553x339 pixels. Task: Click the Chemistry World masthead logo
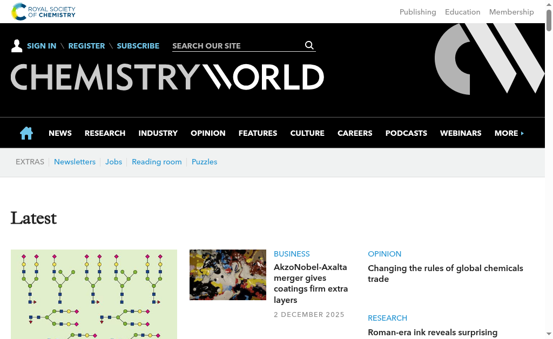(x=167, y=78)
